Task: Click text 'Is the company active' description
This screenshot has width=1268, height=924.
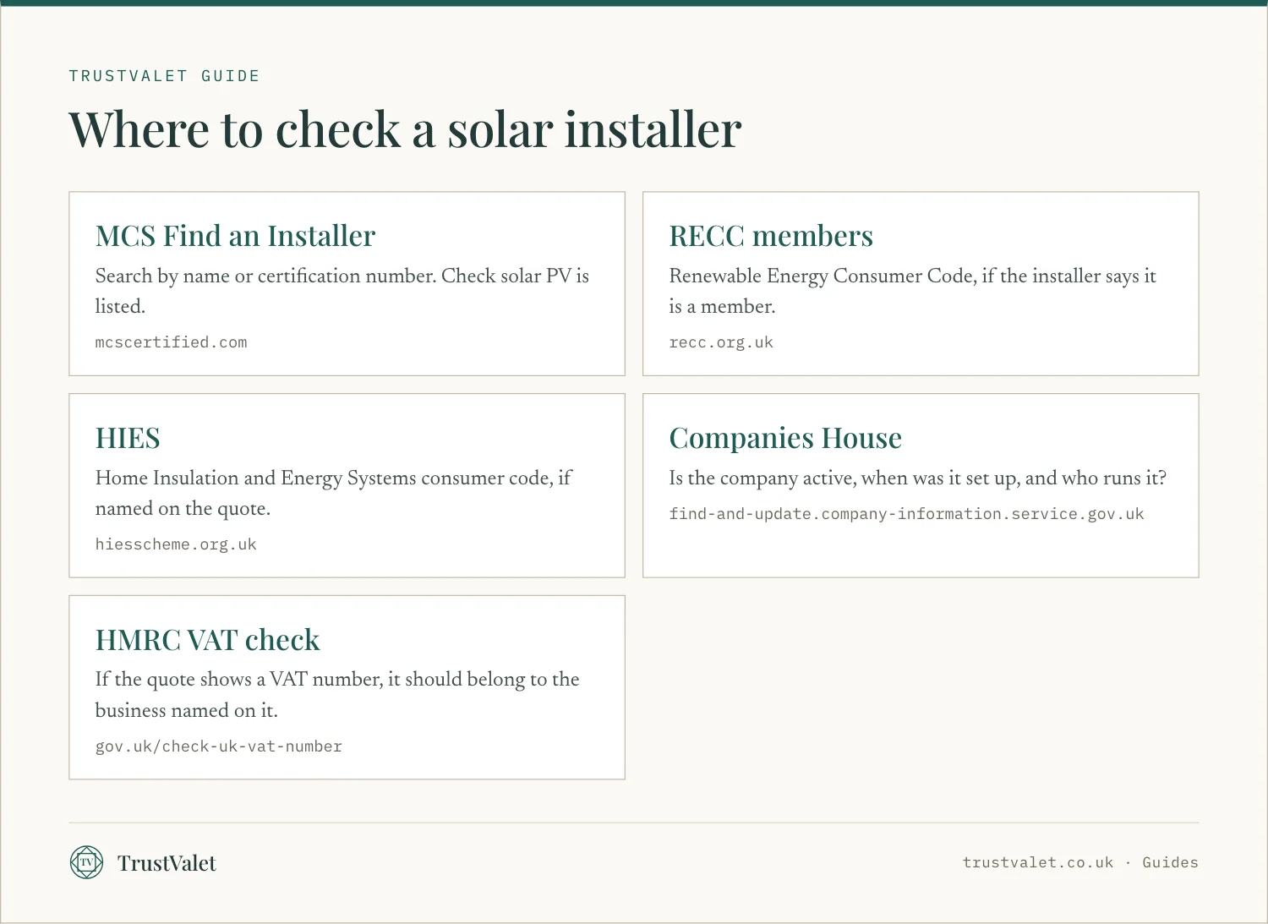Action: (x=917, y=478)
